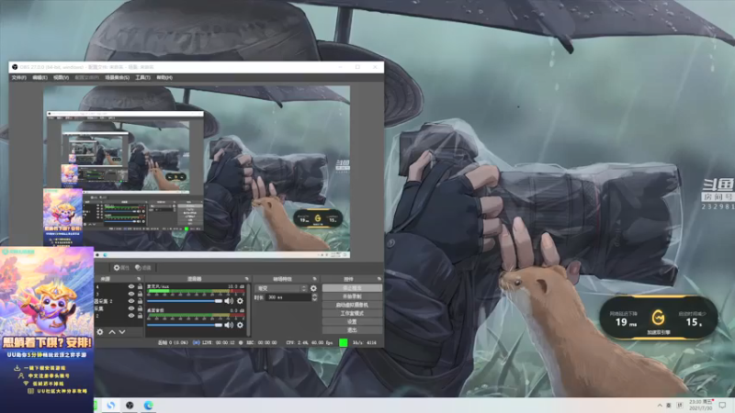Toggle lock on source ending 采集 2
The image size is (735, 413).
140,301
